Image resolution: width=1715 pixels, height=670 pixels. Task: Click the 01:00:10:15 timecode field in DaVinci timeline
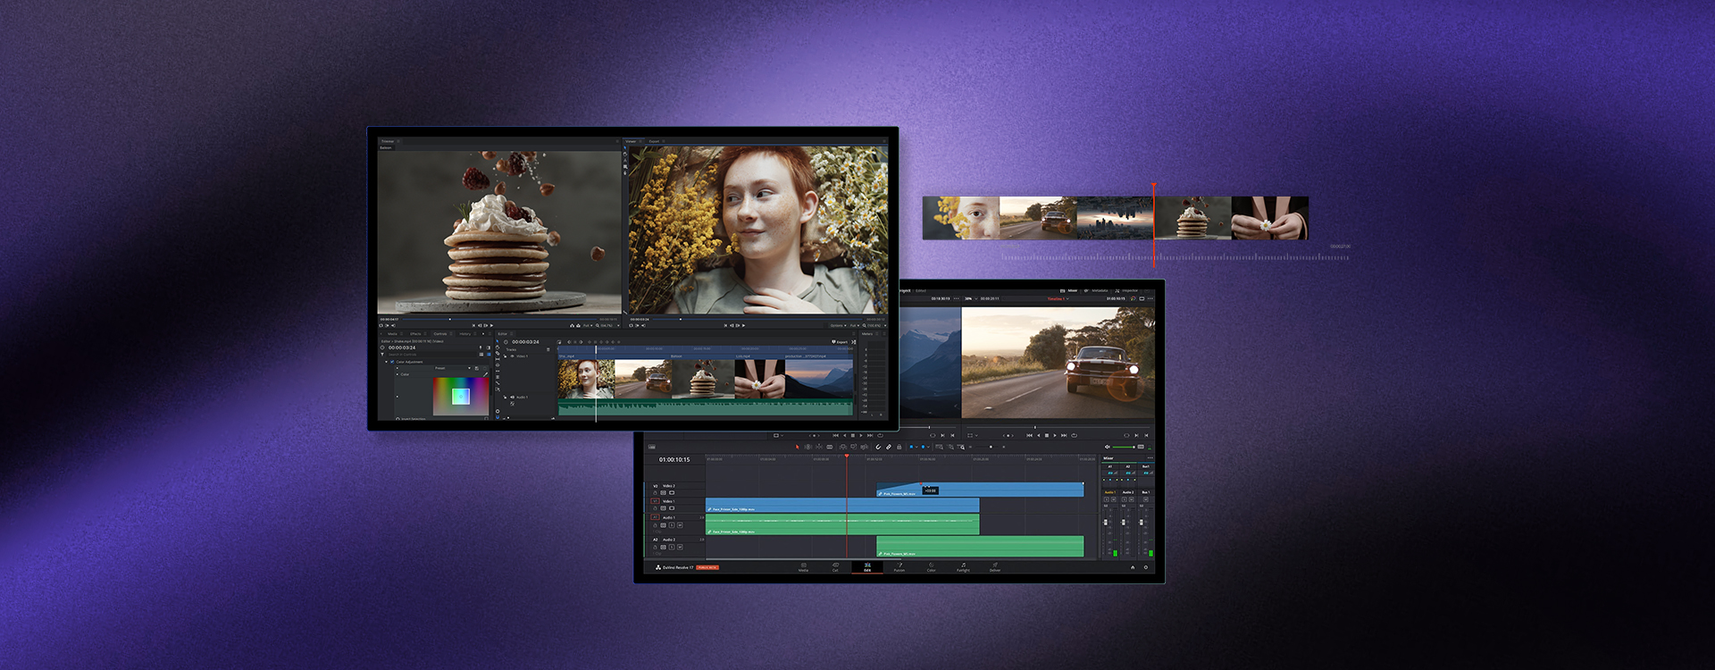coord(674,459)
